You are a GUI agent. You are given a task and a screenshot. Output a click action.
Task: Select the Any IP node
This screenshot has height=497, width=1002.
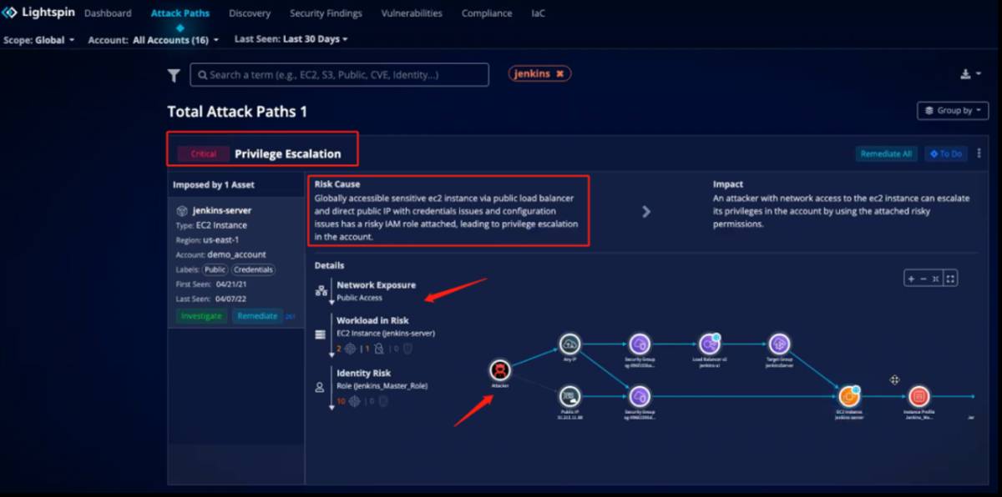click(569, 344)
